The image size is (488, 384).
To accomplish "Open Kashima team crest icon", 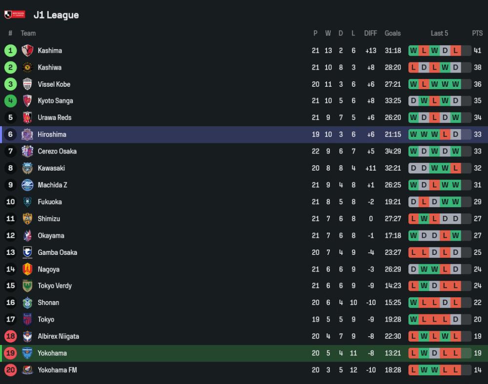I will (x=27, y=51).
